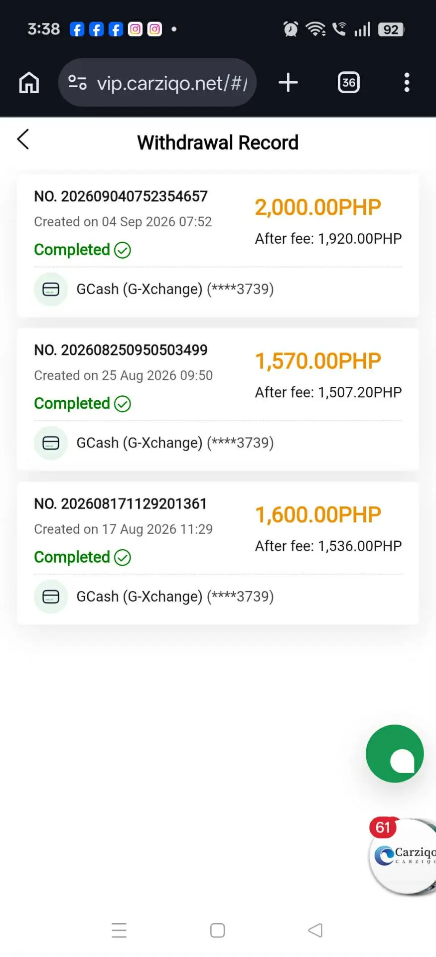Open the browser three-dot menu
The image size is (436, 957).
click(x=407, y=83)
